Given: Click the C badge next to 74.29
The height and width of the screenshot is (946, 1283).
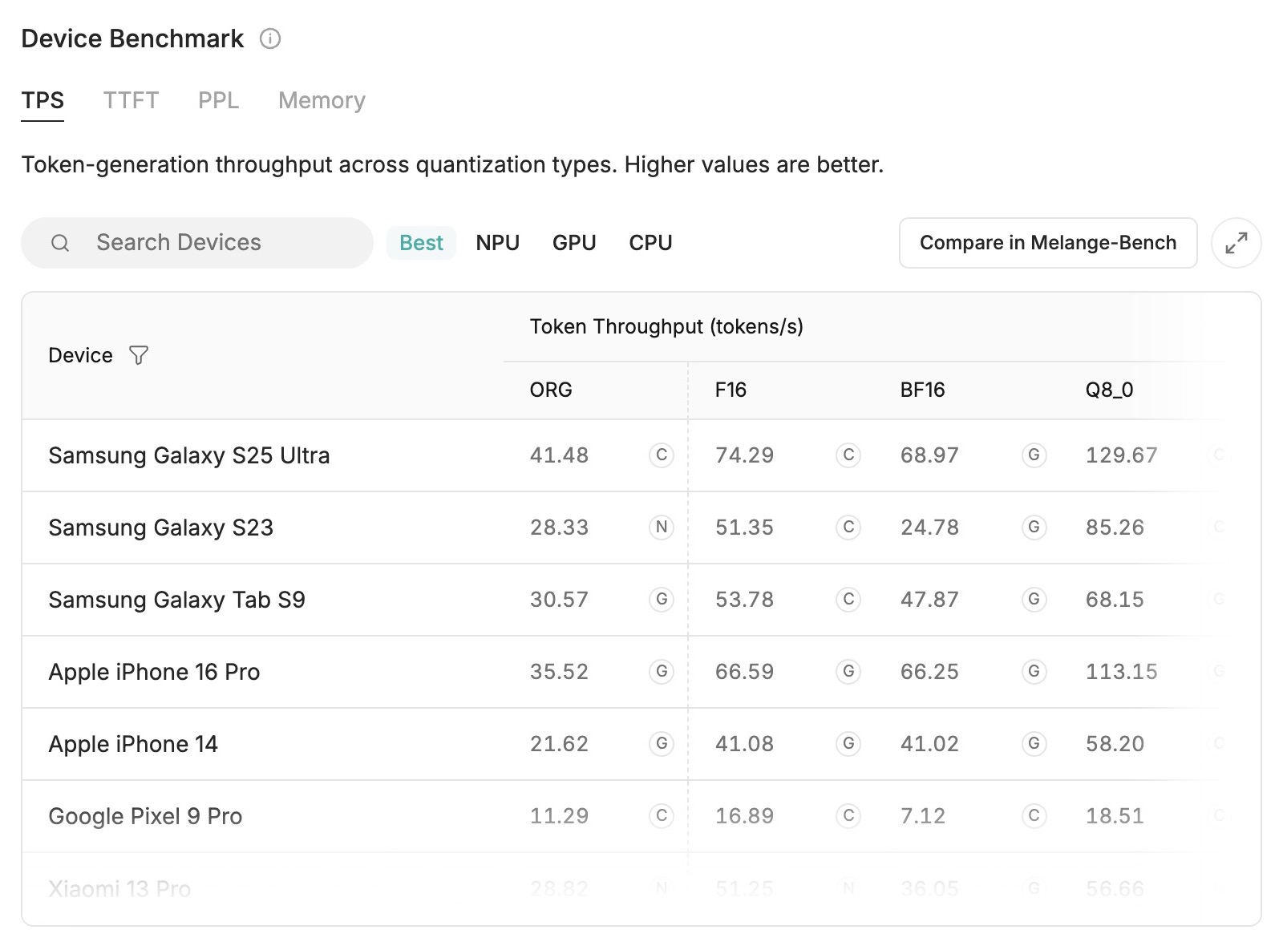Looking at the screenshot, I should (848, 455).
